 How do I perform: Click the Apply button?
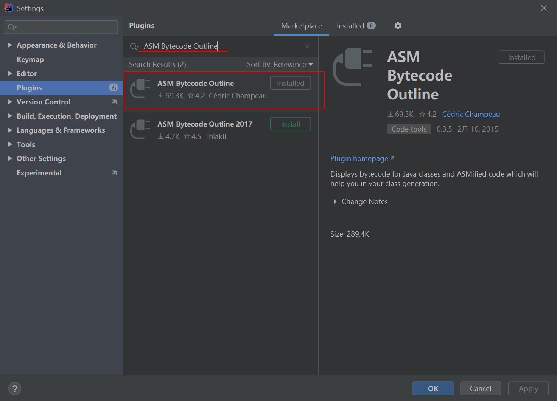pyautogui.click(x=528, y=389)
